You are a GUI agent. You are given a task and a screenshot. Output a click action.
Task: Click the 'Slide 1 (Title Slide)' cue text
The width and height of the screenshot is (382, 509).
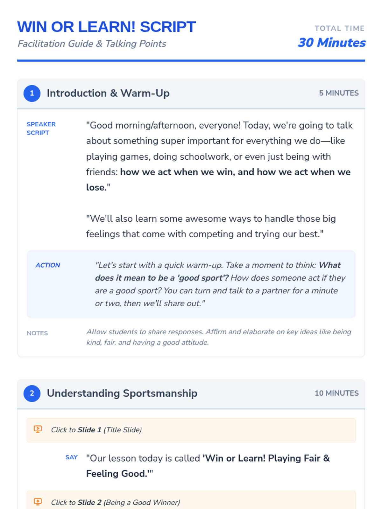click(96, 430)
